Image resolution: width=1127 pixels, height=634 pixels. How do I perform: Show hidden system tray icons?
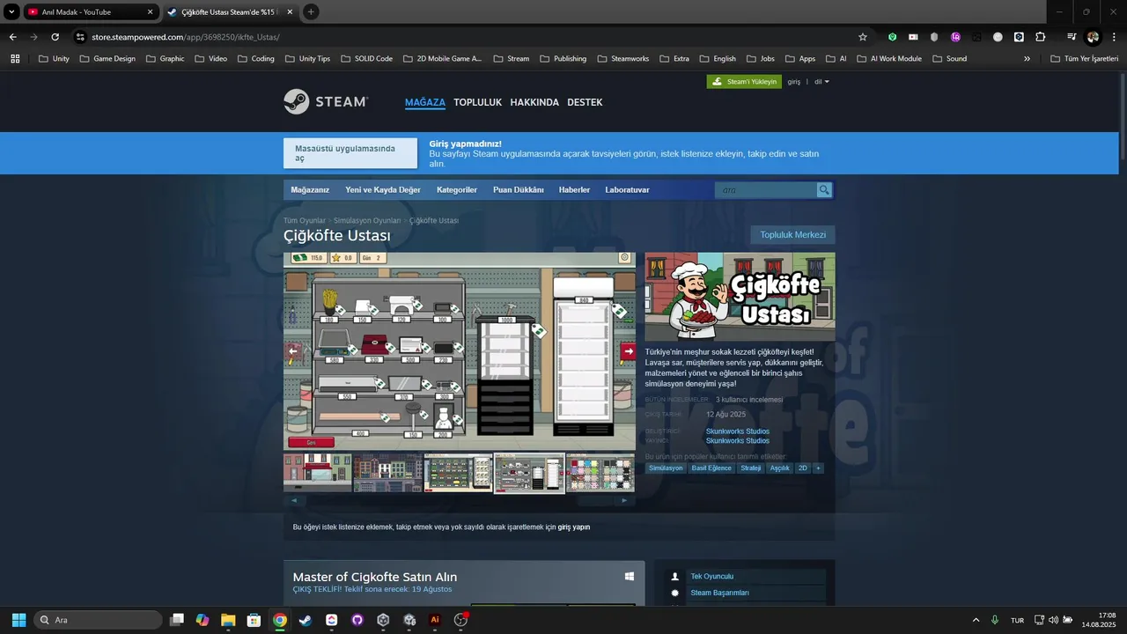pos(976,620)
